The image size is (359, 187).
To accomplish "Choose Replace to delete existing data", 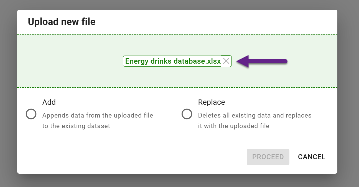I will pyautogui.click(x=187, y=114).
